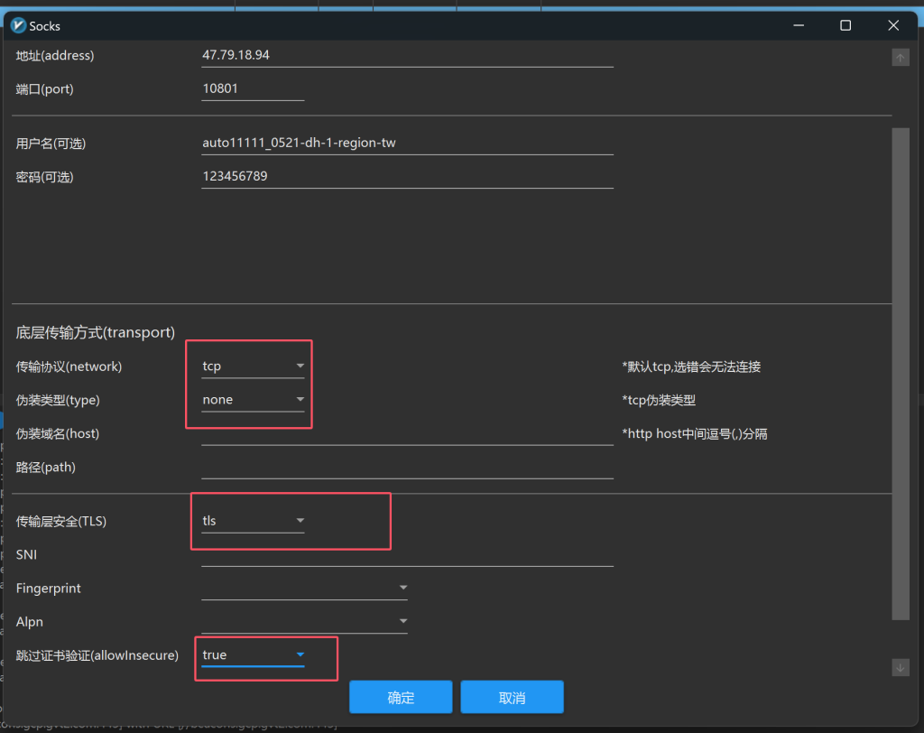924x733 pixels.
Task: Open the camouflage type dropdown showing none
Action: coord(253,400)
